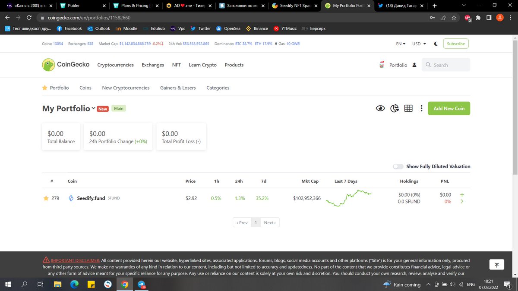Open Seedify.fund details chevron arrow
This screenshot has width=518, height=291.
coord(462,201)
